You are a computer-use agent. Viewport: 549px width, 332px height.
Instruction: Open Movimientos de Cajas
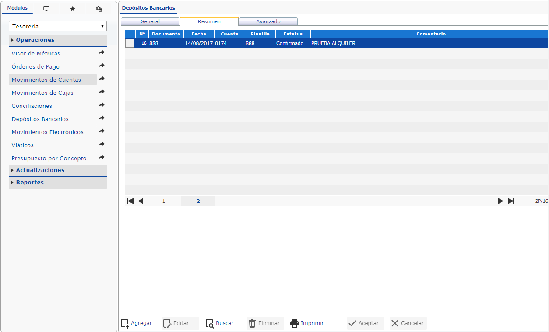point(42,93)
